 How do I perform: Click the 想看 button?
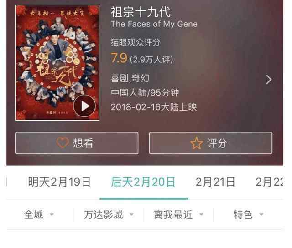[x=77, y=143]
